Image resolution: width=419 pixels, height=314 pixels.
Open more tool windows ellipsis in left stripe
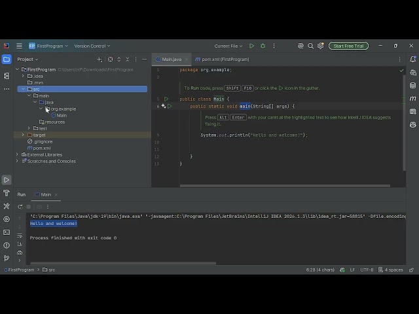tap(7, 89)
